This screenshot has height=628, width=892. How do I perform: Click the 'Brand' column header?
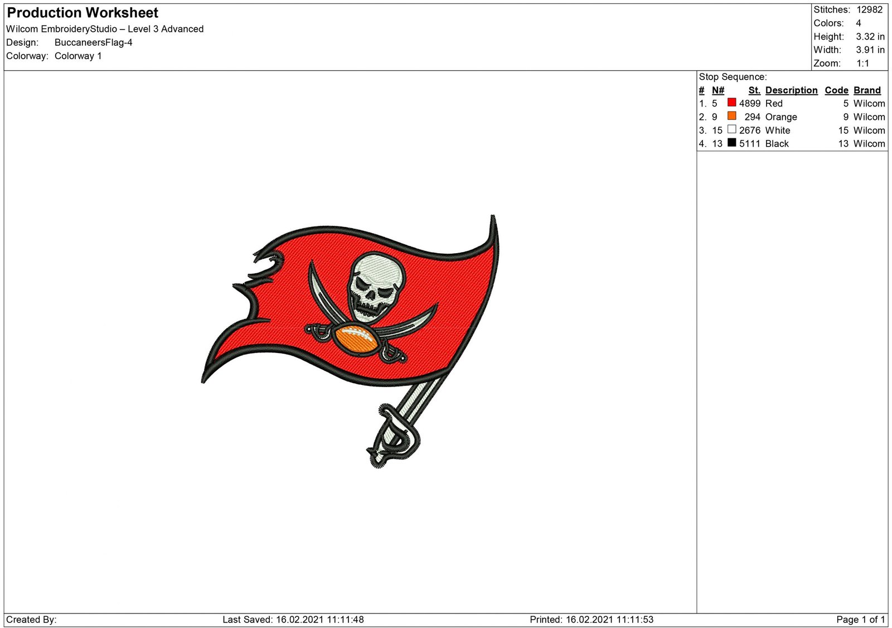click(867, 90)
